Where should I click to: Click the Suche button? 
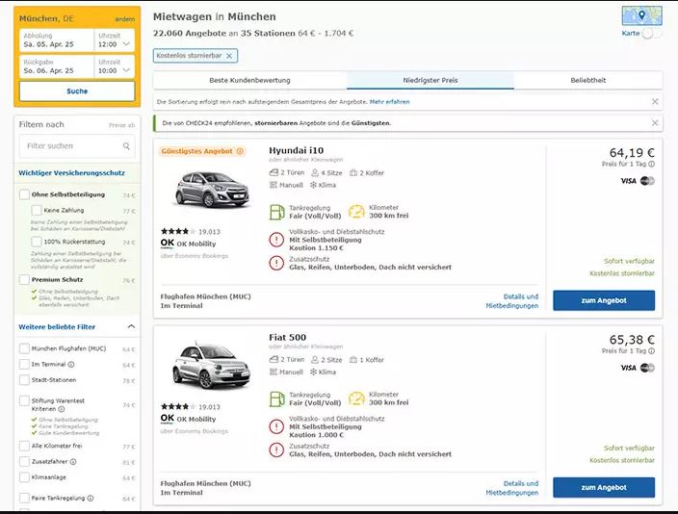(x=77, y=91)
